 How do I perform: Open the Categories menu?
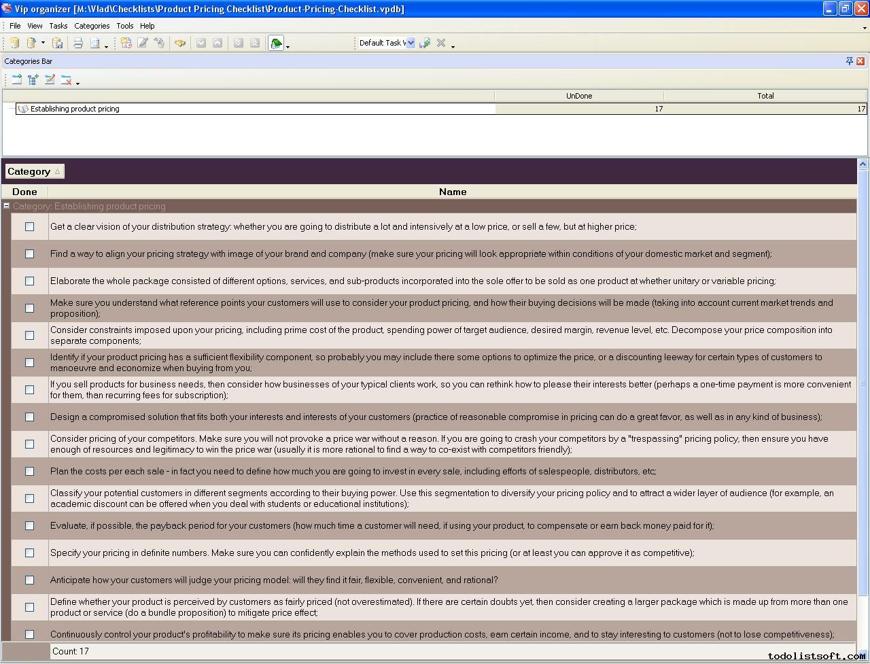click(92, 26)
